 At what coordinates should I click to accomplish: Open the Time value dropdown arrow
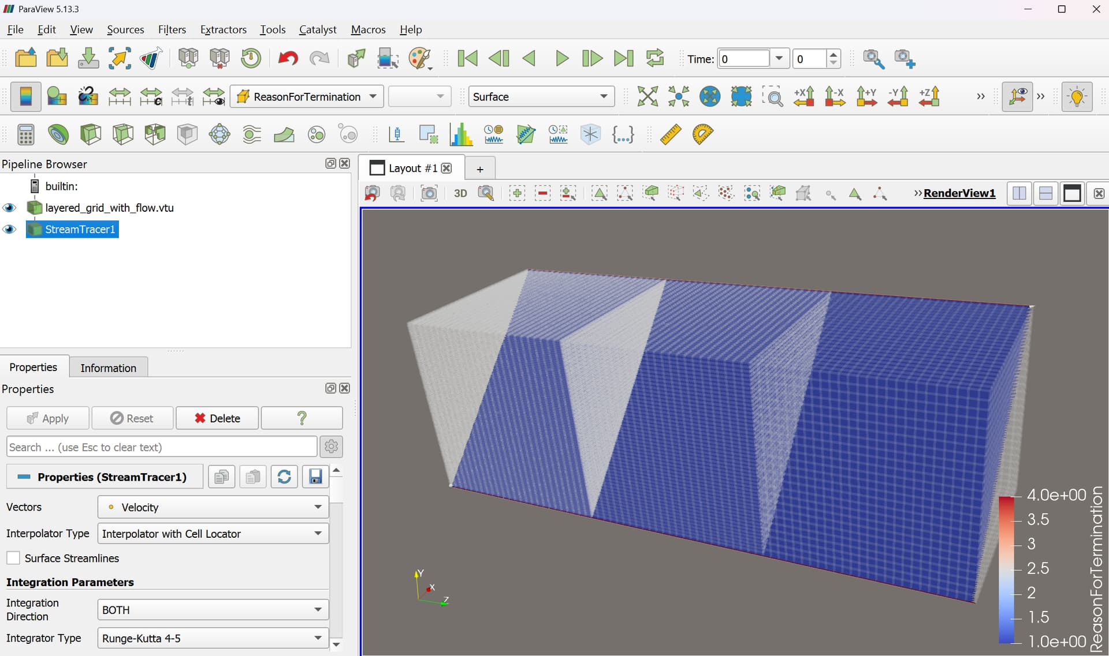coord(779,58)
